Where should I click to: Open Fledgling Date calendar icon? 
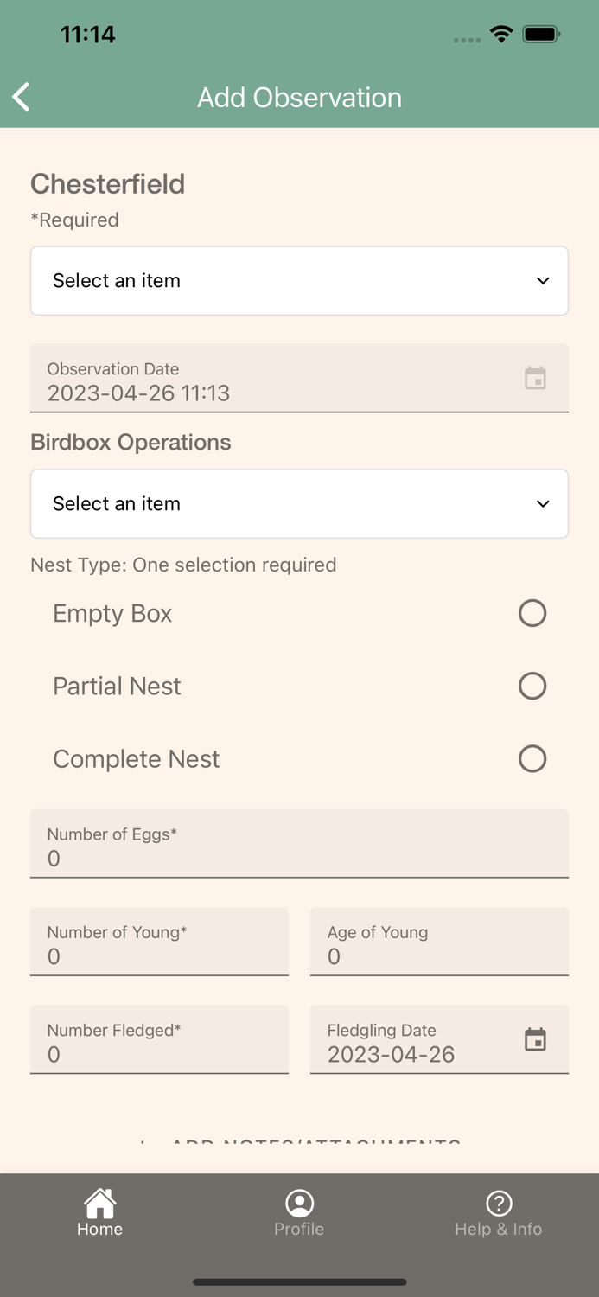[535, 1039]
